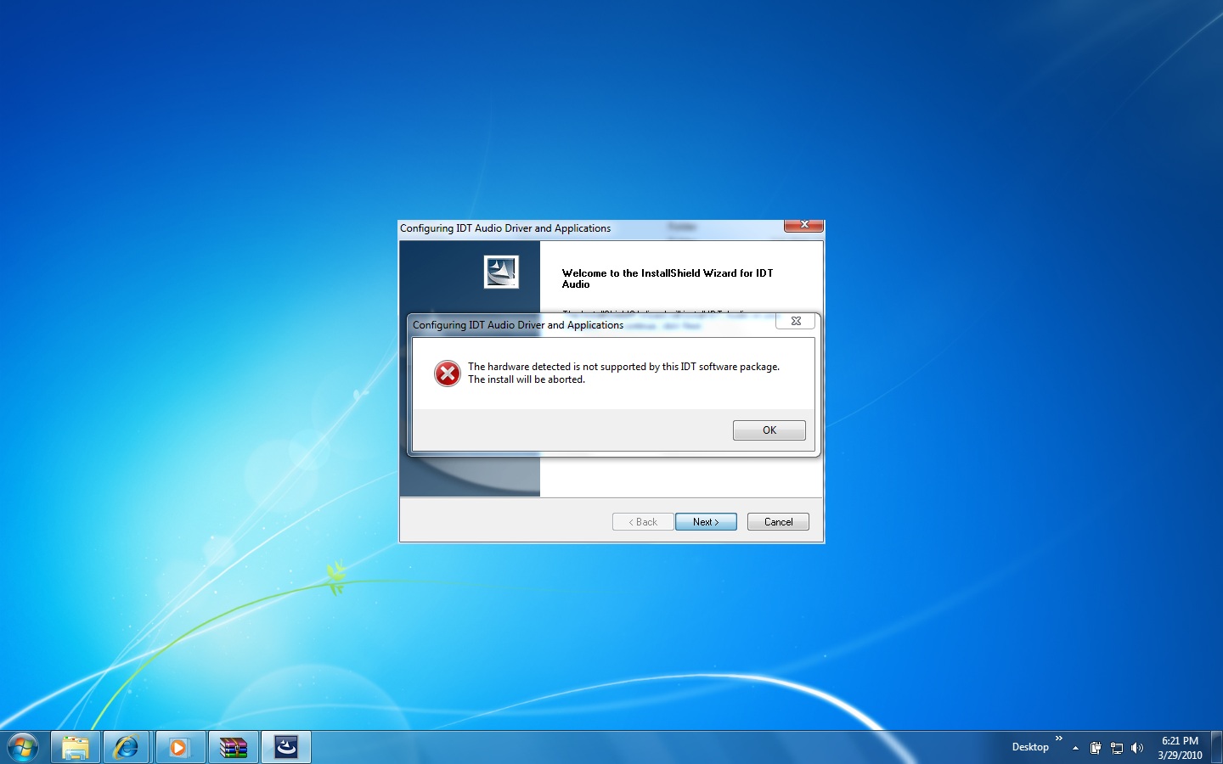Click the clock showing 6:21 PM
Viewport: 1223px width, 764px height.
point(1180,748)
